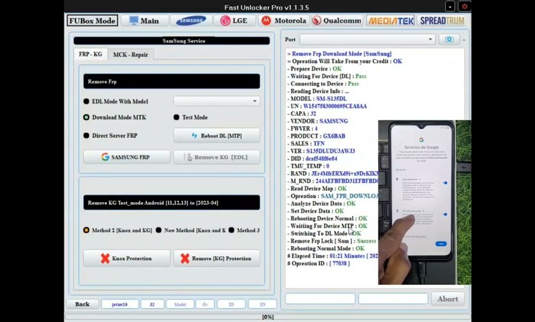Screen dimensions: 535x322
Task: Click the log line PRODUCT : GX6BAB
Action: click(x=316, y=136)
